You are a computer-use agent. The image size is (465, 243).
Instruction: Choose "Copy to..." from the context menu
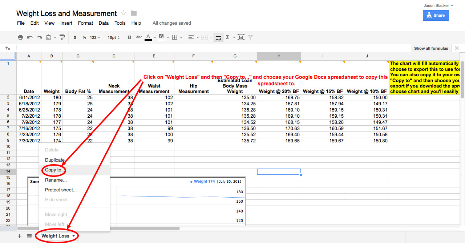55,170
